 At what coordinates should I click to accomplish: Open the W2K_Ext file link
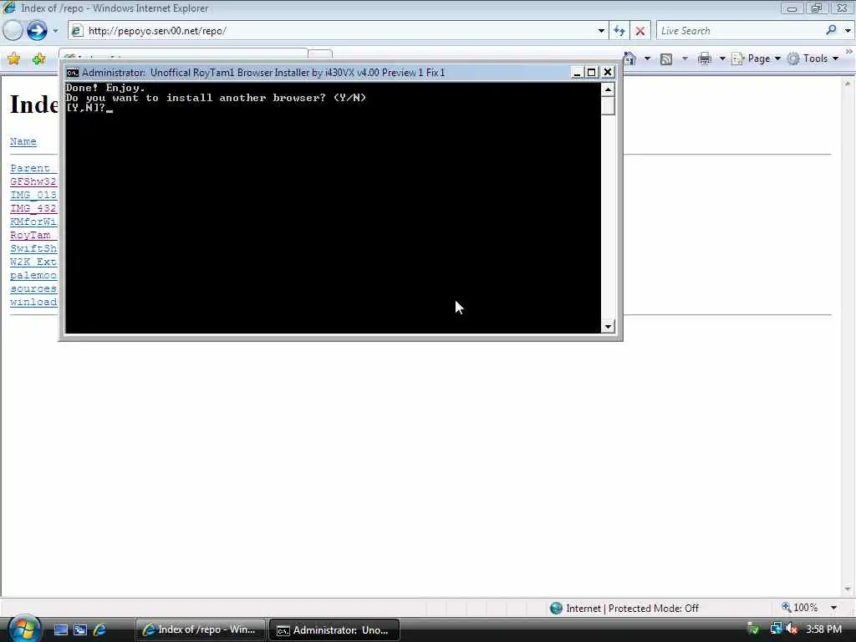tap(33, 262)
